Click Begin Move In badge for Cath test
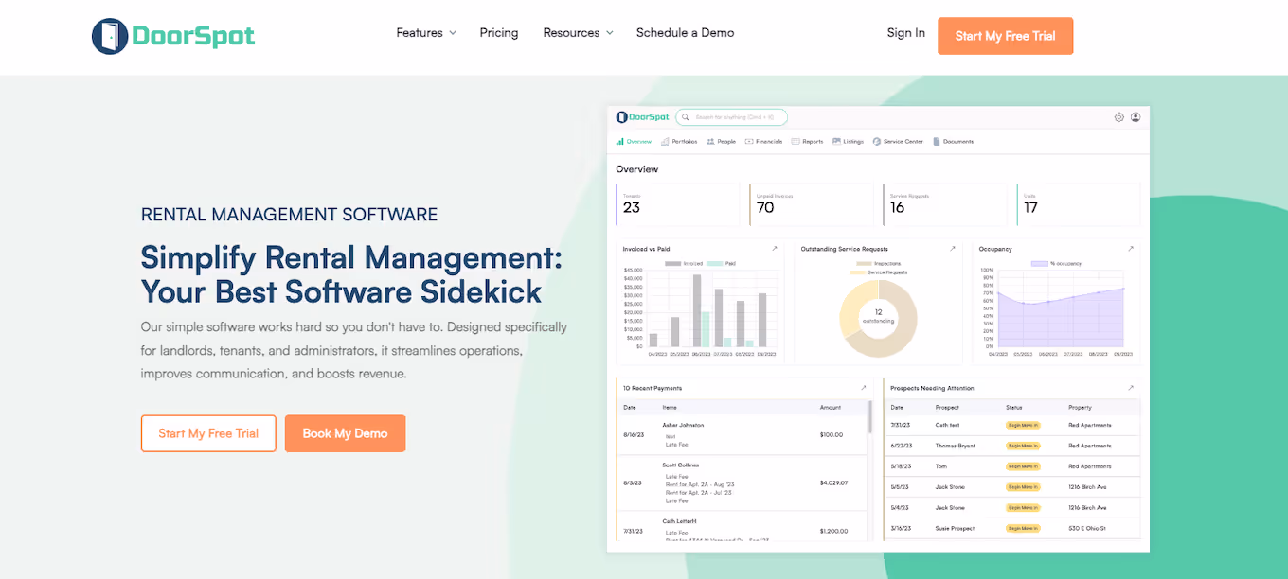The height and width of the screenshot is (579, 1288). tap(1023, 425)
